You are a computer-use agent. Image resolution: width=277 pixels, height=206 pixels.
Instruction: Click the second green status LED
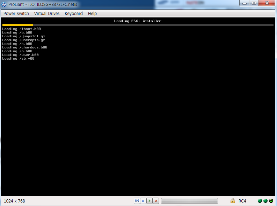[x=265, y=201]
